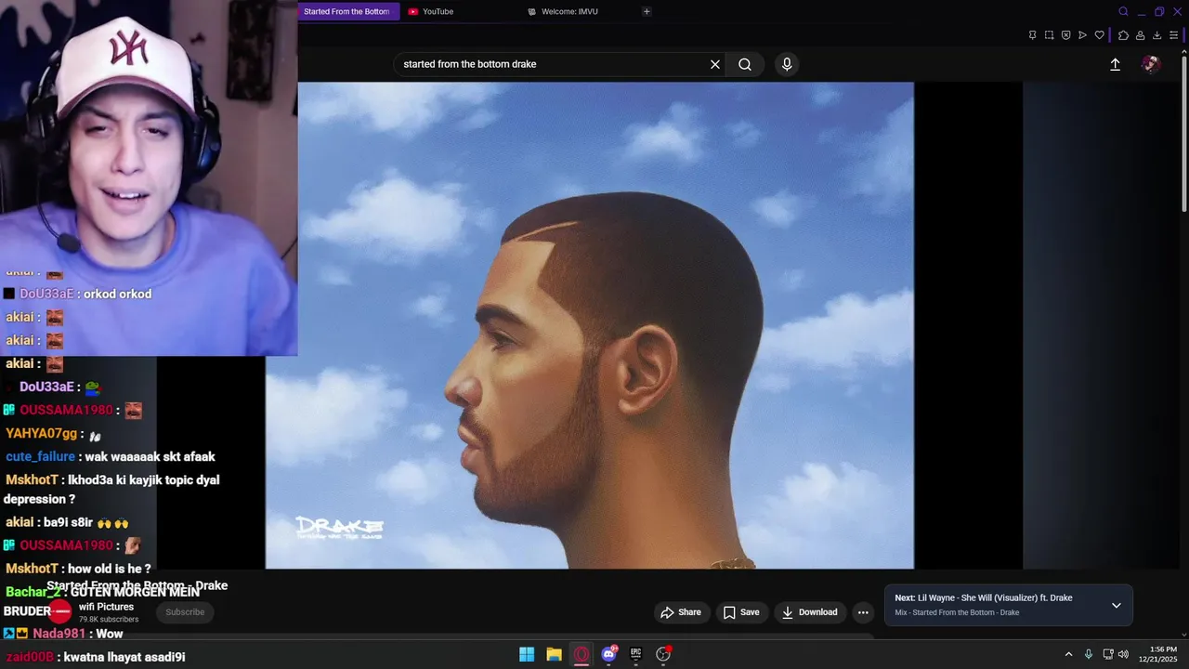
Task: Start voice search with the microphone icon
Action: click(x=787, y=64)
